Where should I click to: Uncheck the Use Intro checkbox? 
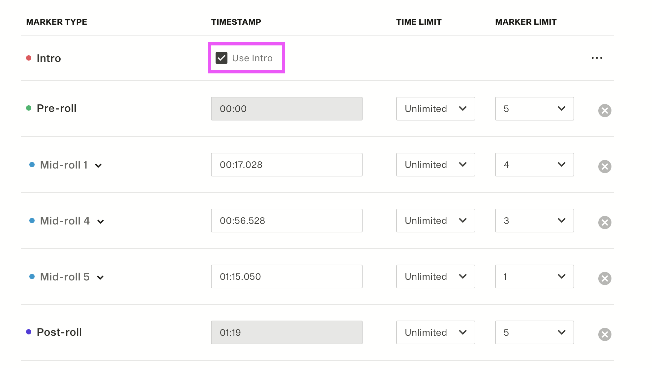222,58
